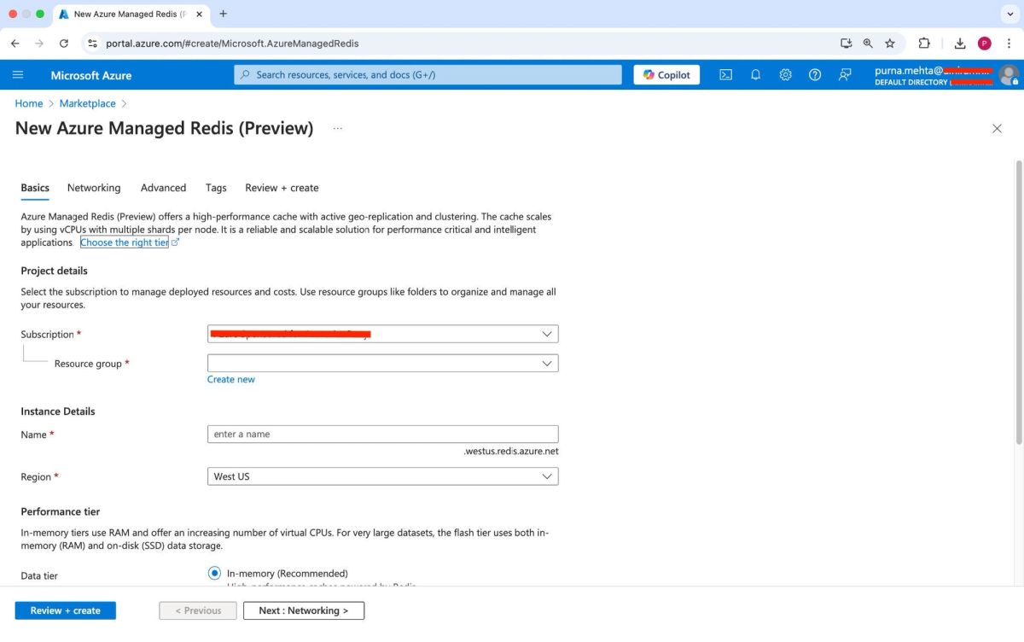Image resolution: width=1024 pixels, height=642 pixels.
Task: Switch to the Networking tab
Action: pyautogui.click(x=94, y=188)
